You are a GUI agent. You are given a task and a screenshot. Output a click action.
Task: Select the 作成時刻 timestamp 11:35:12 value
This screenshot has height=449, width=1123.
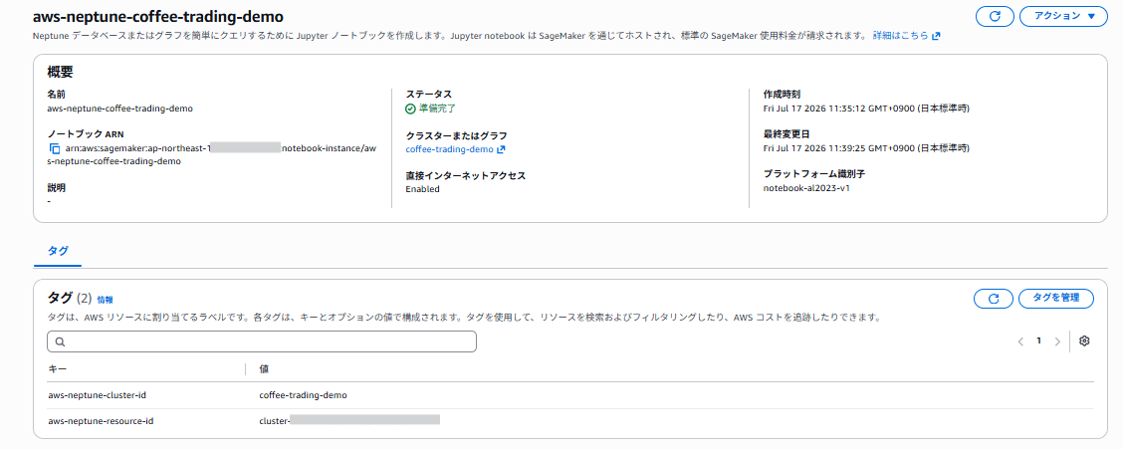pos(866,109)
